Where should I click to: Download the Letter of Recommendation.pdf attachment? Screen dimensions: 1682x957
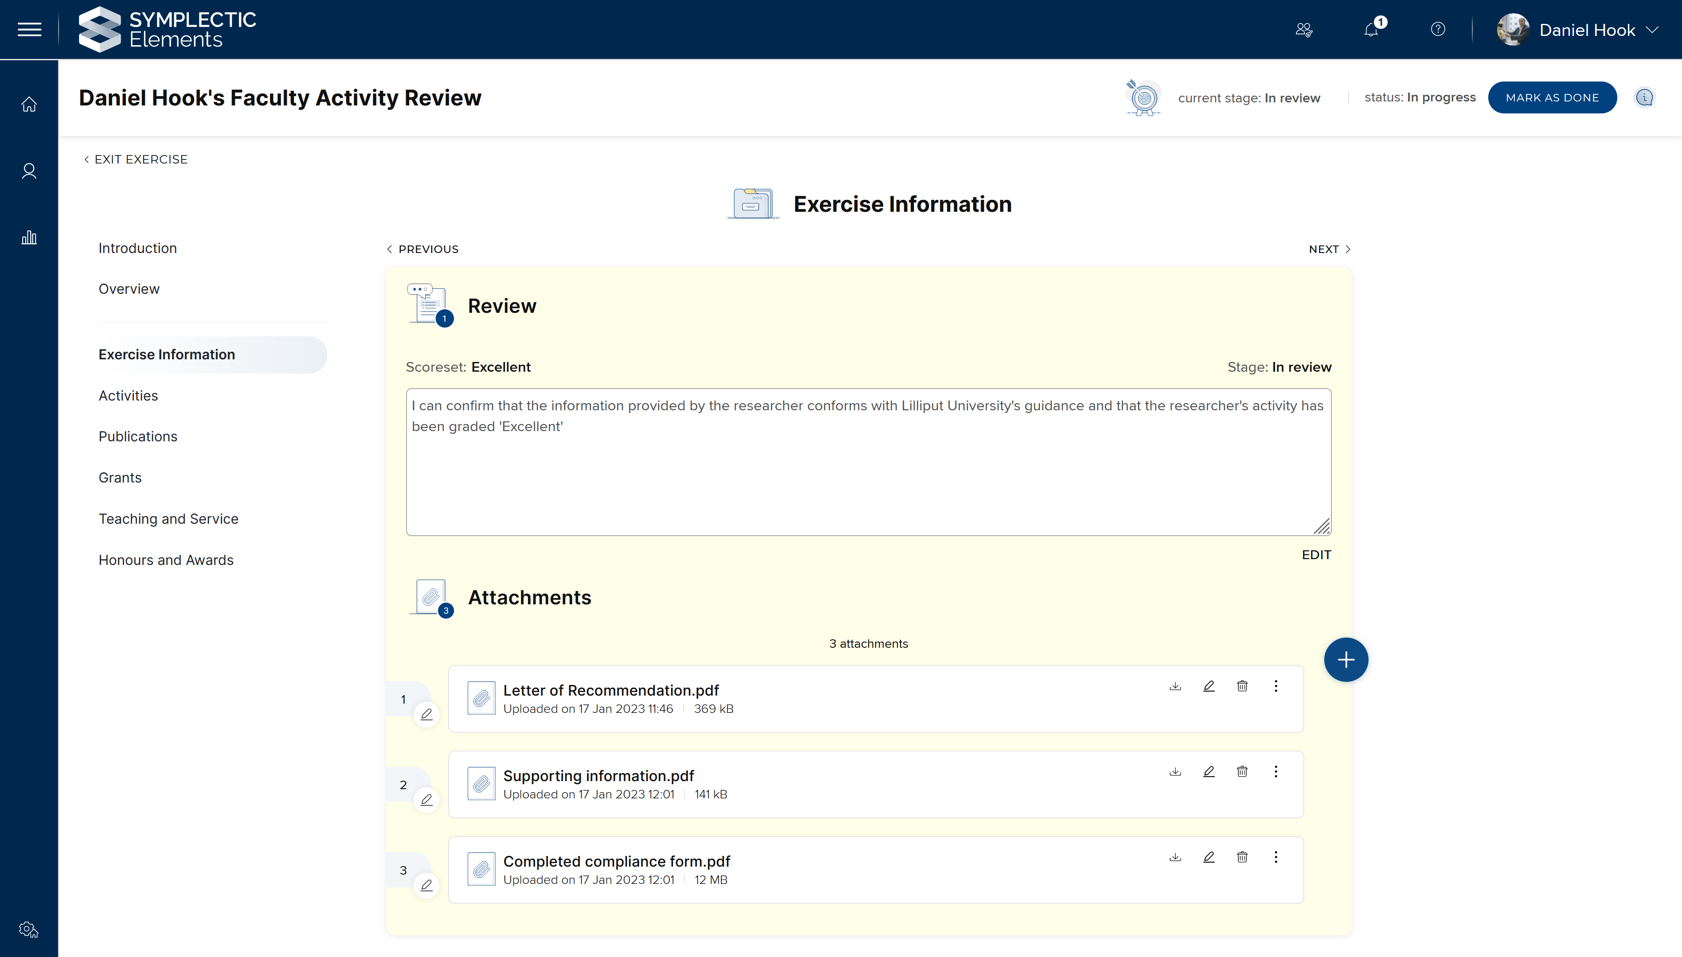pyautogui.click(x=1175, y=686)
